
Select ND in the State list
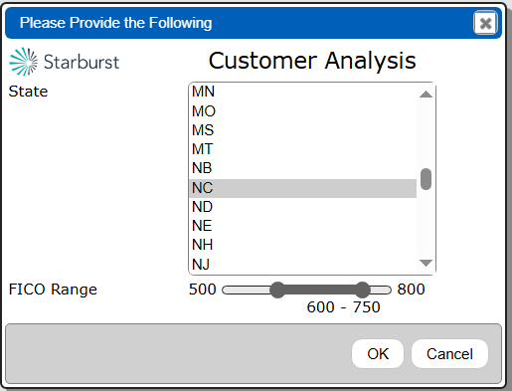(x=302, y=207)
